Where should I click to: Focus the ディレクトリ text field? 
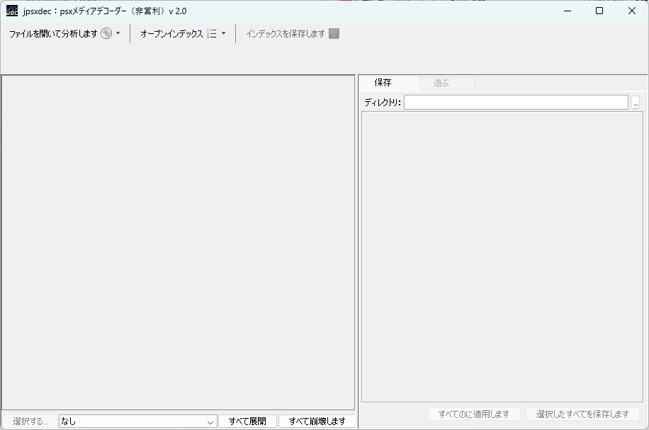[x=516, y=103]
